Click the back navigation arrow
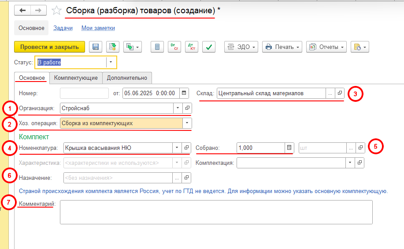 tap(22, 10)
